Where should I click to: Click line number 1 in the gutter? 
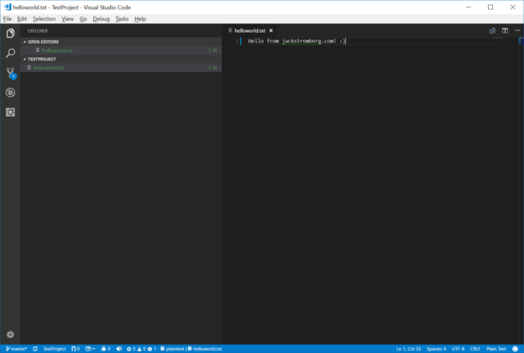point(237,41)
